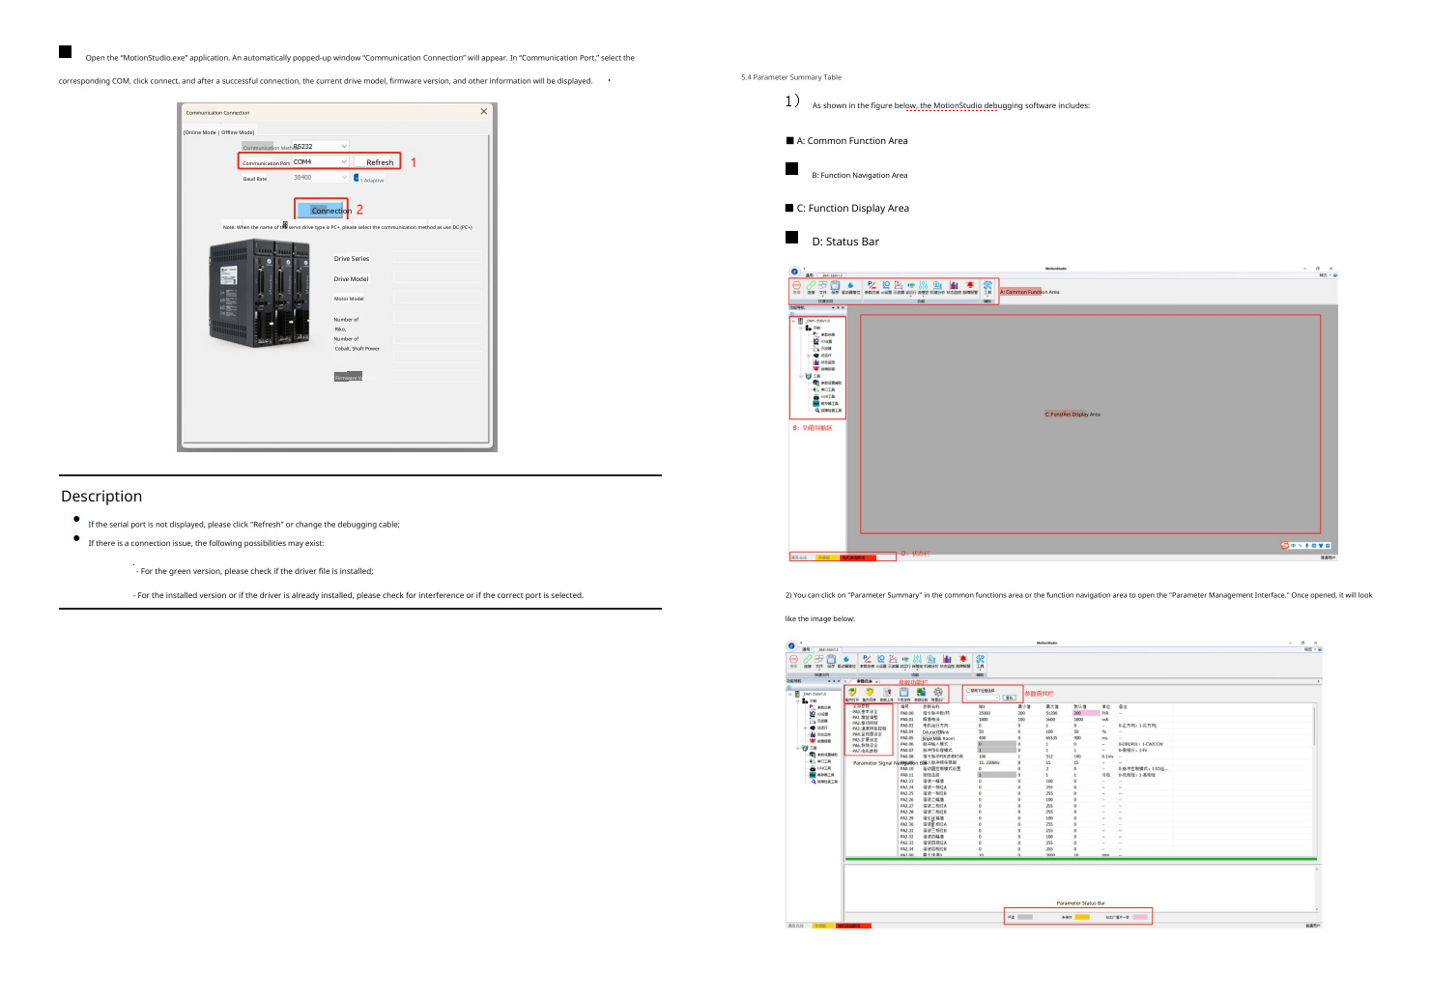Image resolution: width=1430 pixels, height=1000 pixels.
Task: Click second shield icon in parameter toolbar
Action: coord(870,692)
